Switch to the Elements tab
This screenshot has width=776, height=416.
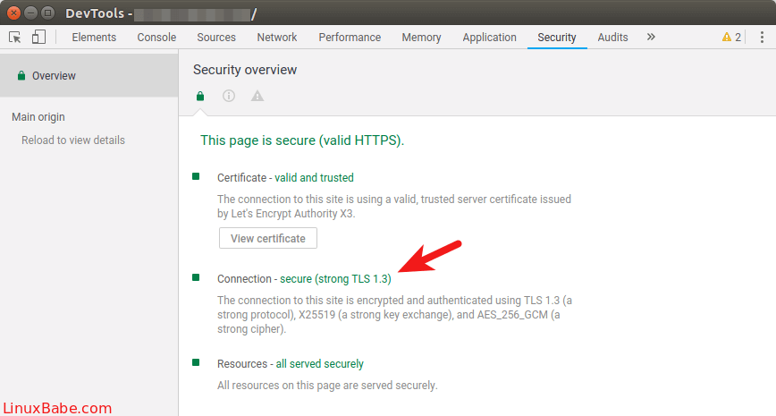(x=94, y=38)
